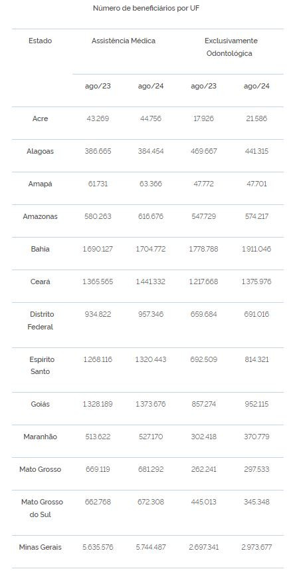
Task: Click the Maranhão value 370.779
Action: coord(256,437)
